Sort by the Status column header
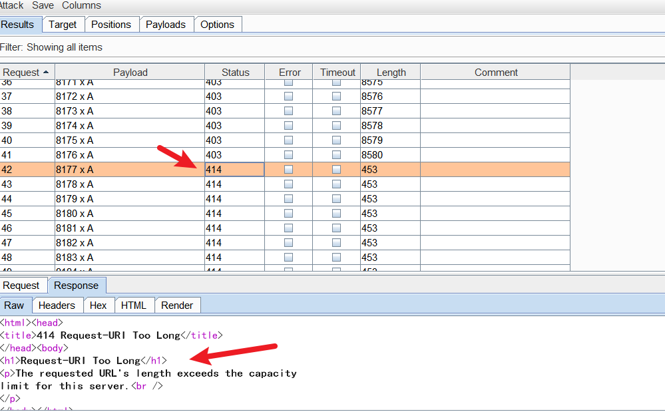 point(235,73)
